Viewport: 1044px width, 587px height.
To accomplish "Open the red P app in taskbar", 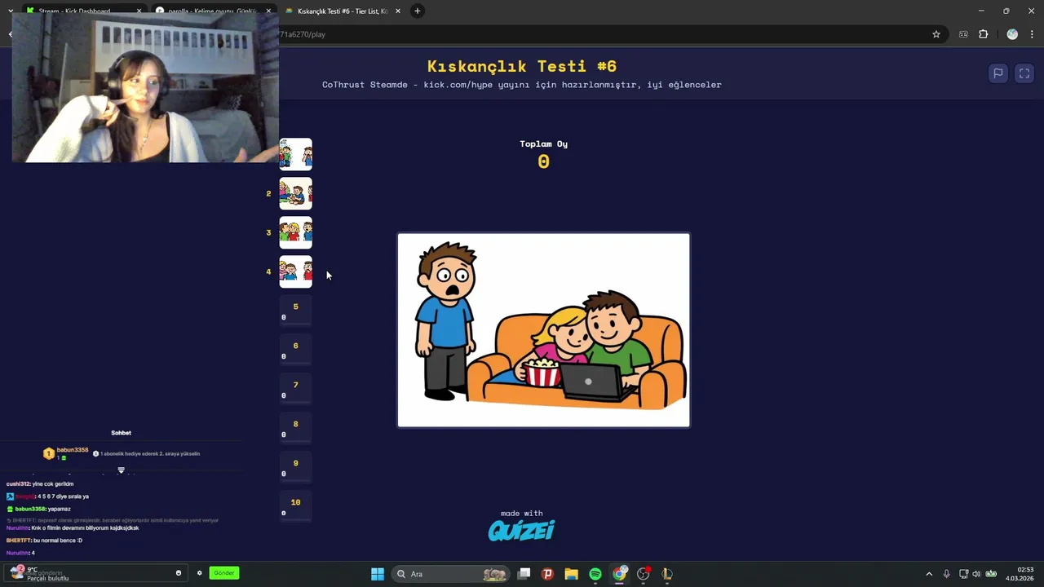I will (547, 574).
